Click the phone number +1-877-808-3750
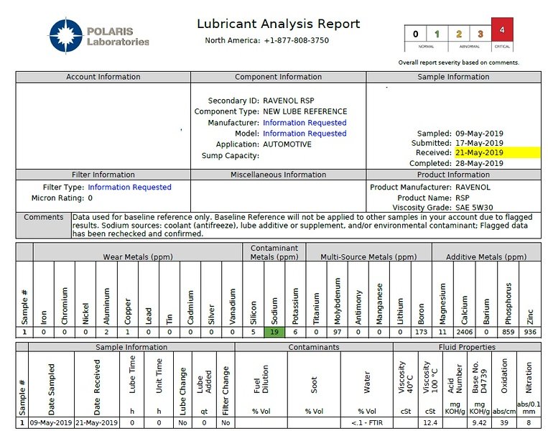Viewport: 548px width, 431px height. pyautogui.click(x=297, y=40)
